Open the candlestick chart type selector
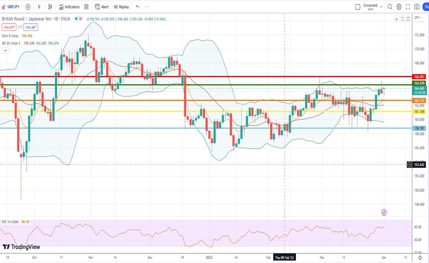Image resolution: width=429 pixels, height=263 pixels. point(50,7)
